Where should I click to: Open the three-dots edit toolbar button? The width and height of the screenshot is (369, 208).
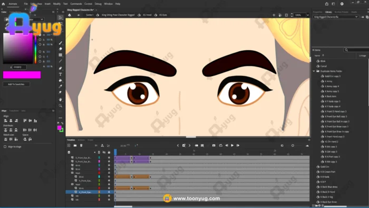tap(61, 118)
